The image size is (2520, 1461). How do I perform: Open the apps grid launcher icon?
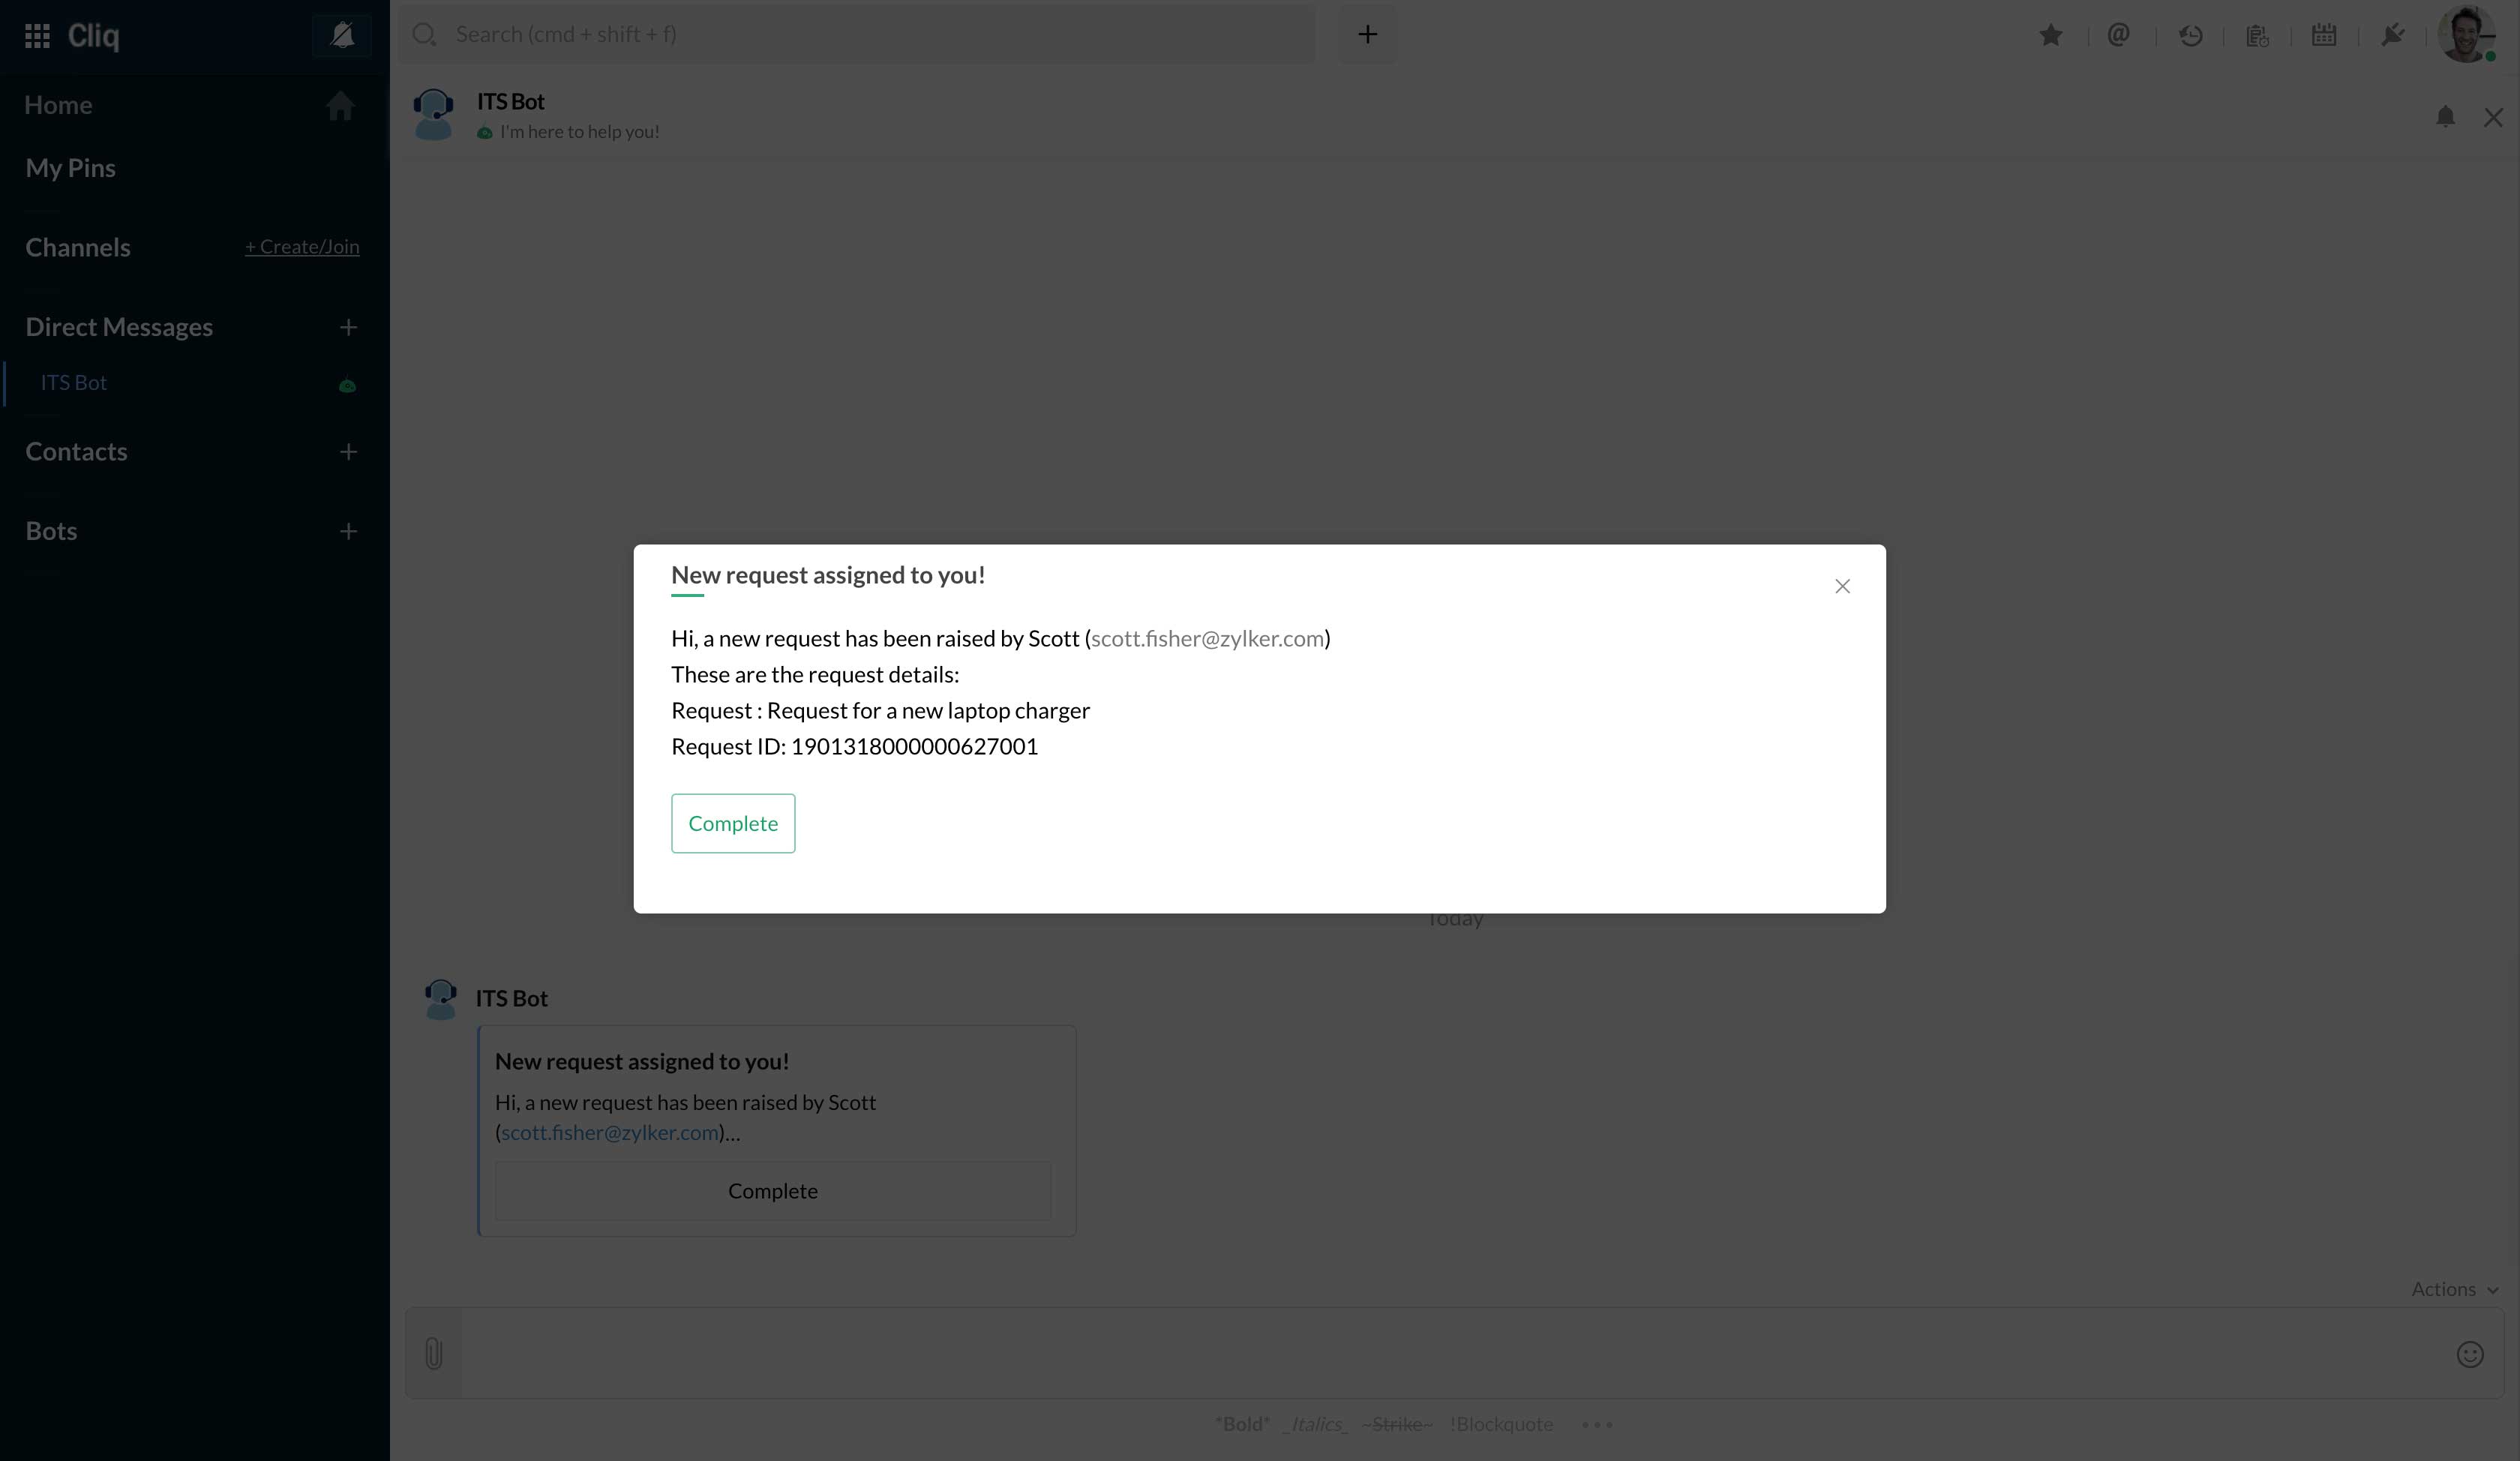point(37,36)
